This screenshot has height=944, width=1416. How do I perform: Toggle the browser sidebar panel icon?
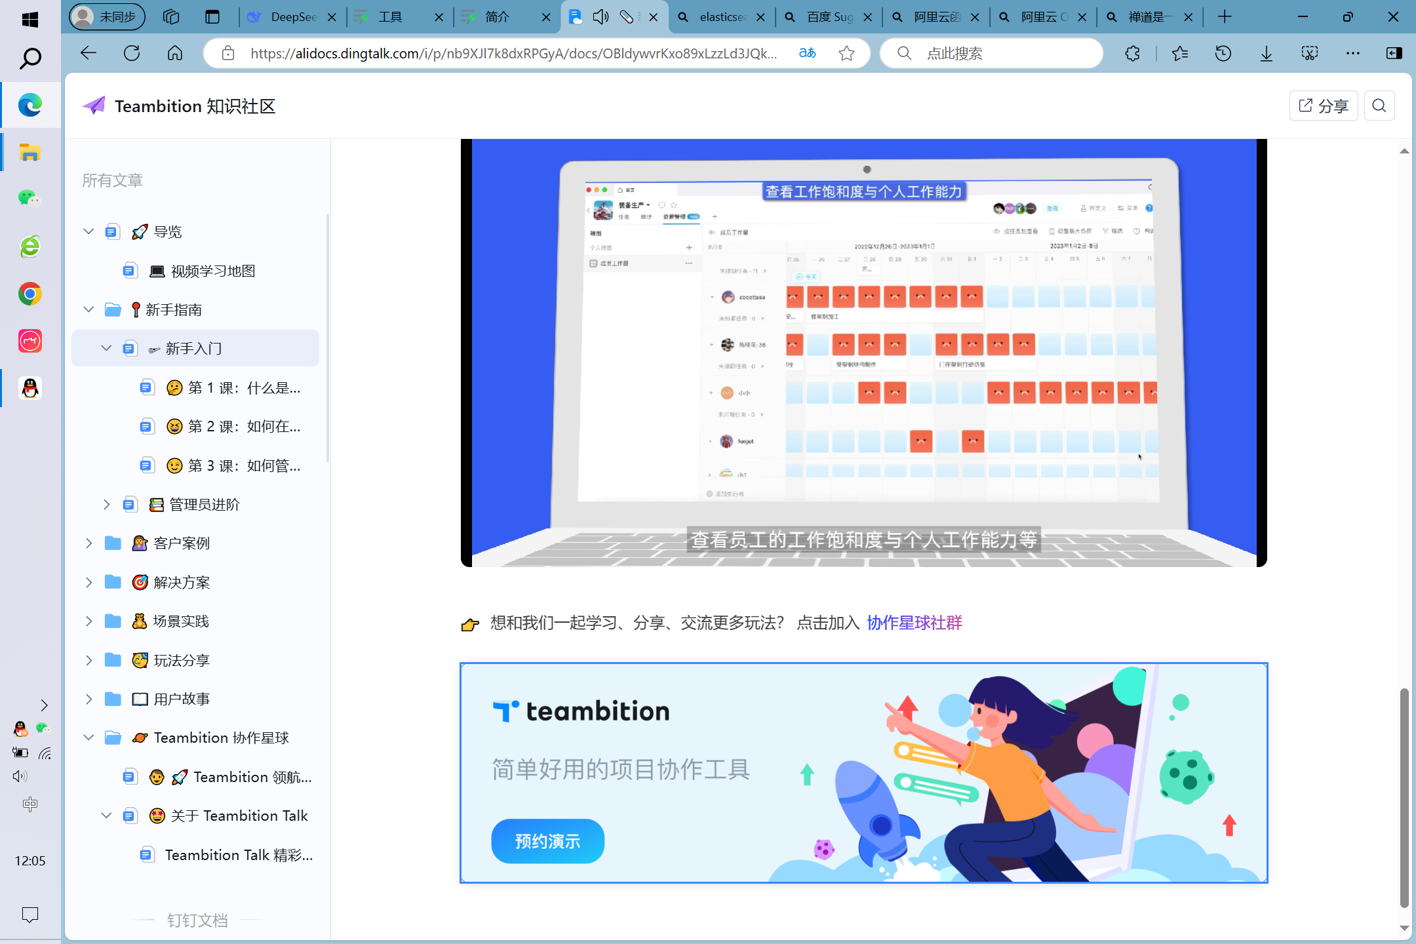[1394, 53]
